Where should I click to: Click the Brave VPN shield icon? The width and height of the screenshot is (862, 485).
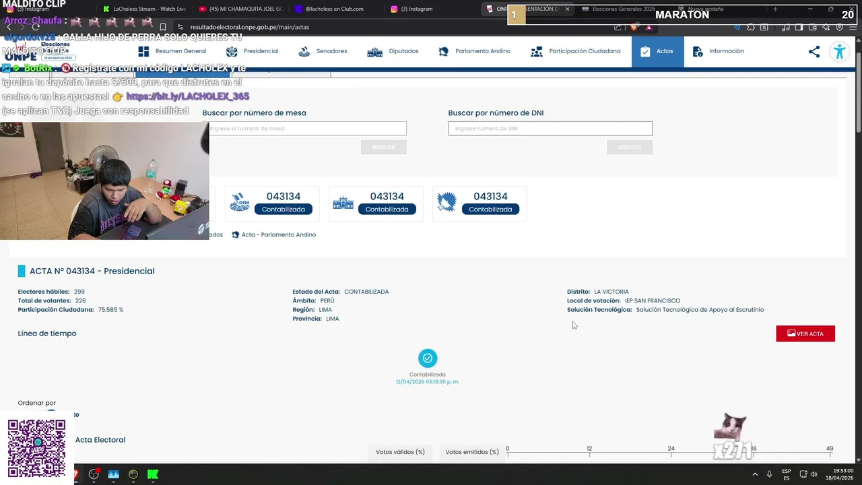coord(839,27)
